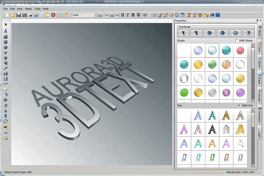Choose the wood-textured sphere shape style
This screenshot has height=176, width=264.
click(x=226, y=65)
